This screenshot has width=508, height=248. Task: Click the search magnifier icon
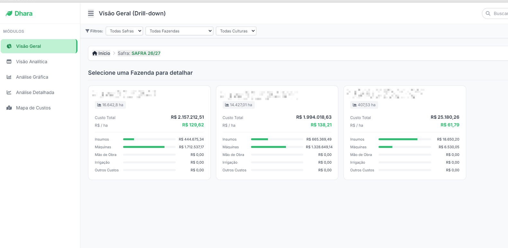pos(488,13)
